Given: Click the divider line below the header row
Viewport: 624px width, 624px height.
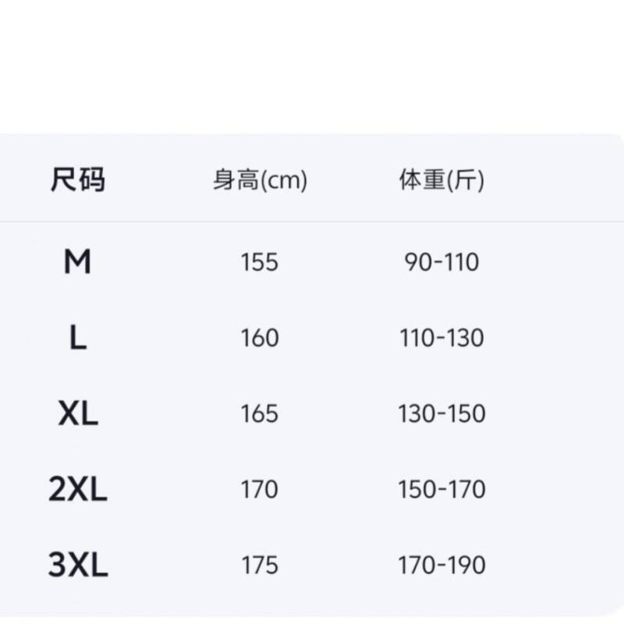Looking at the screenshot, I should point(312,222).
